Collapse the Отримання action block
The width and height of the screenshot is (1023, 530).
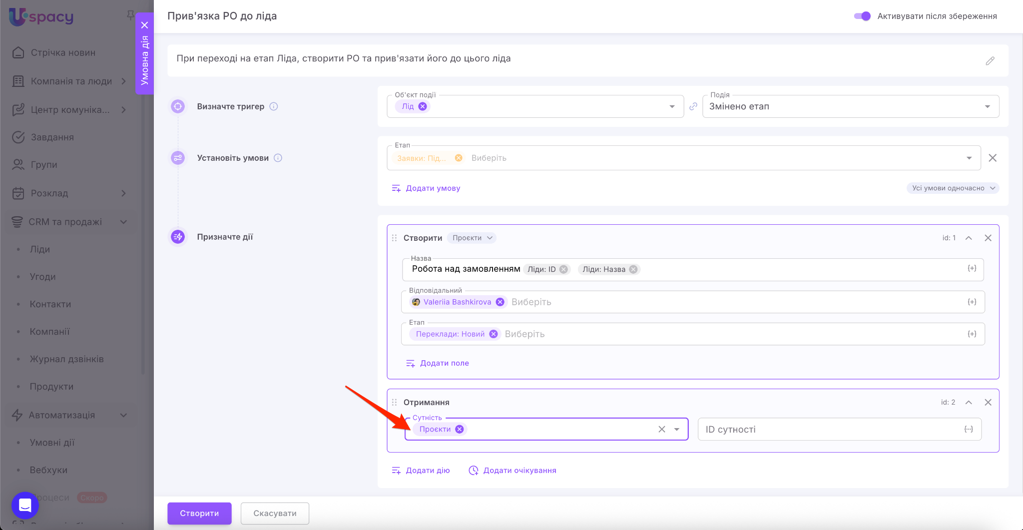(x=969, y=402)
